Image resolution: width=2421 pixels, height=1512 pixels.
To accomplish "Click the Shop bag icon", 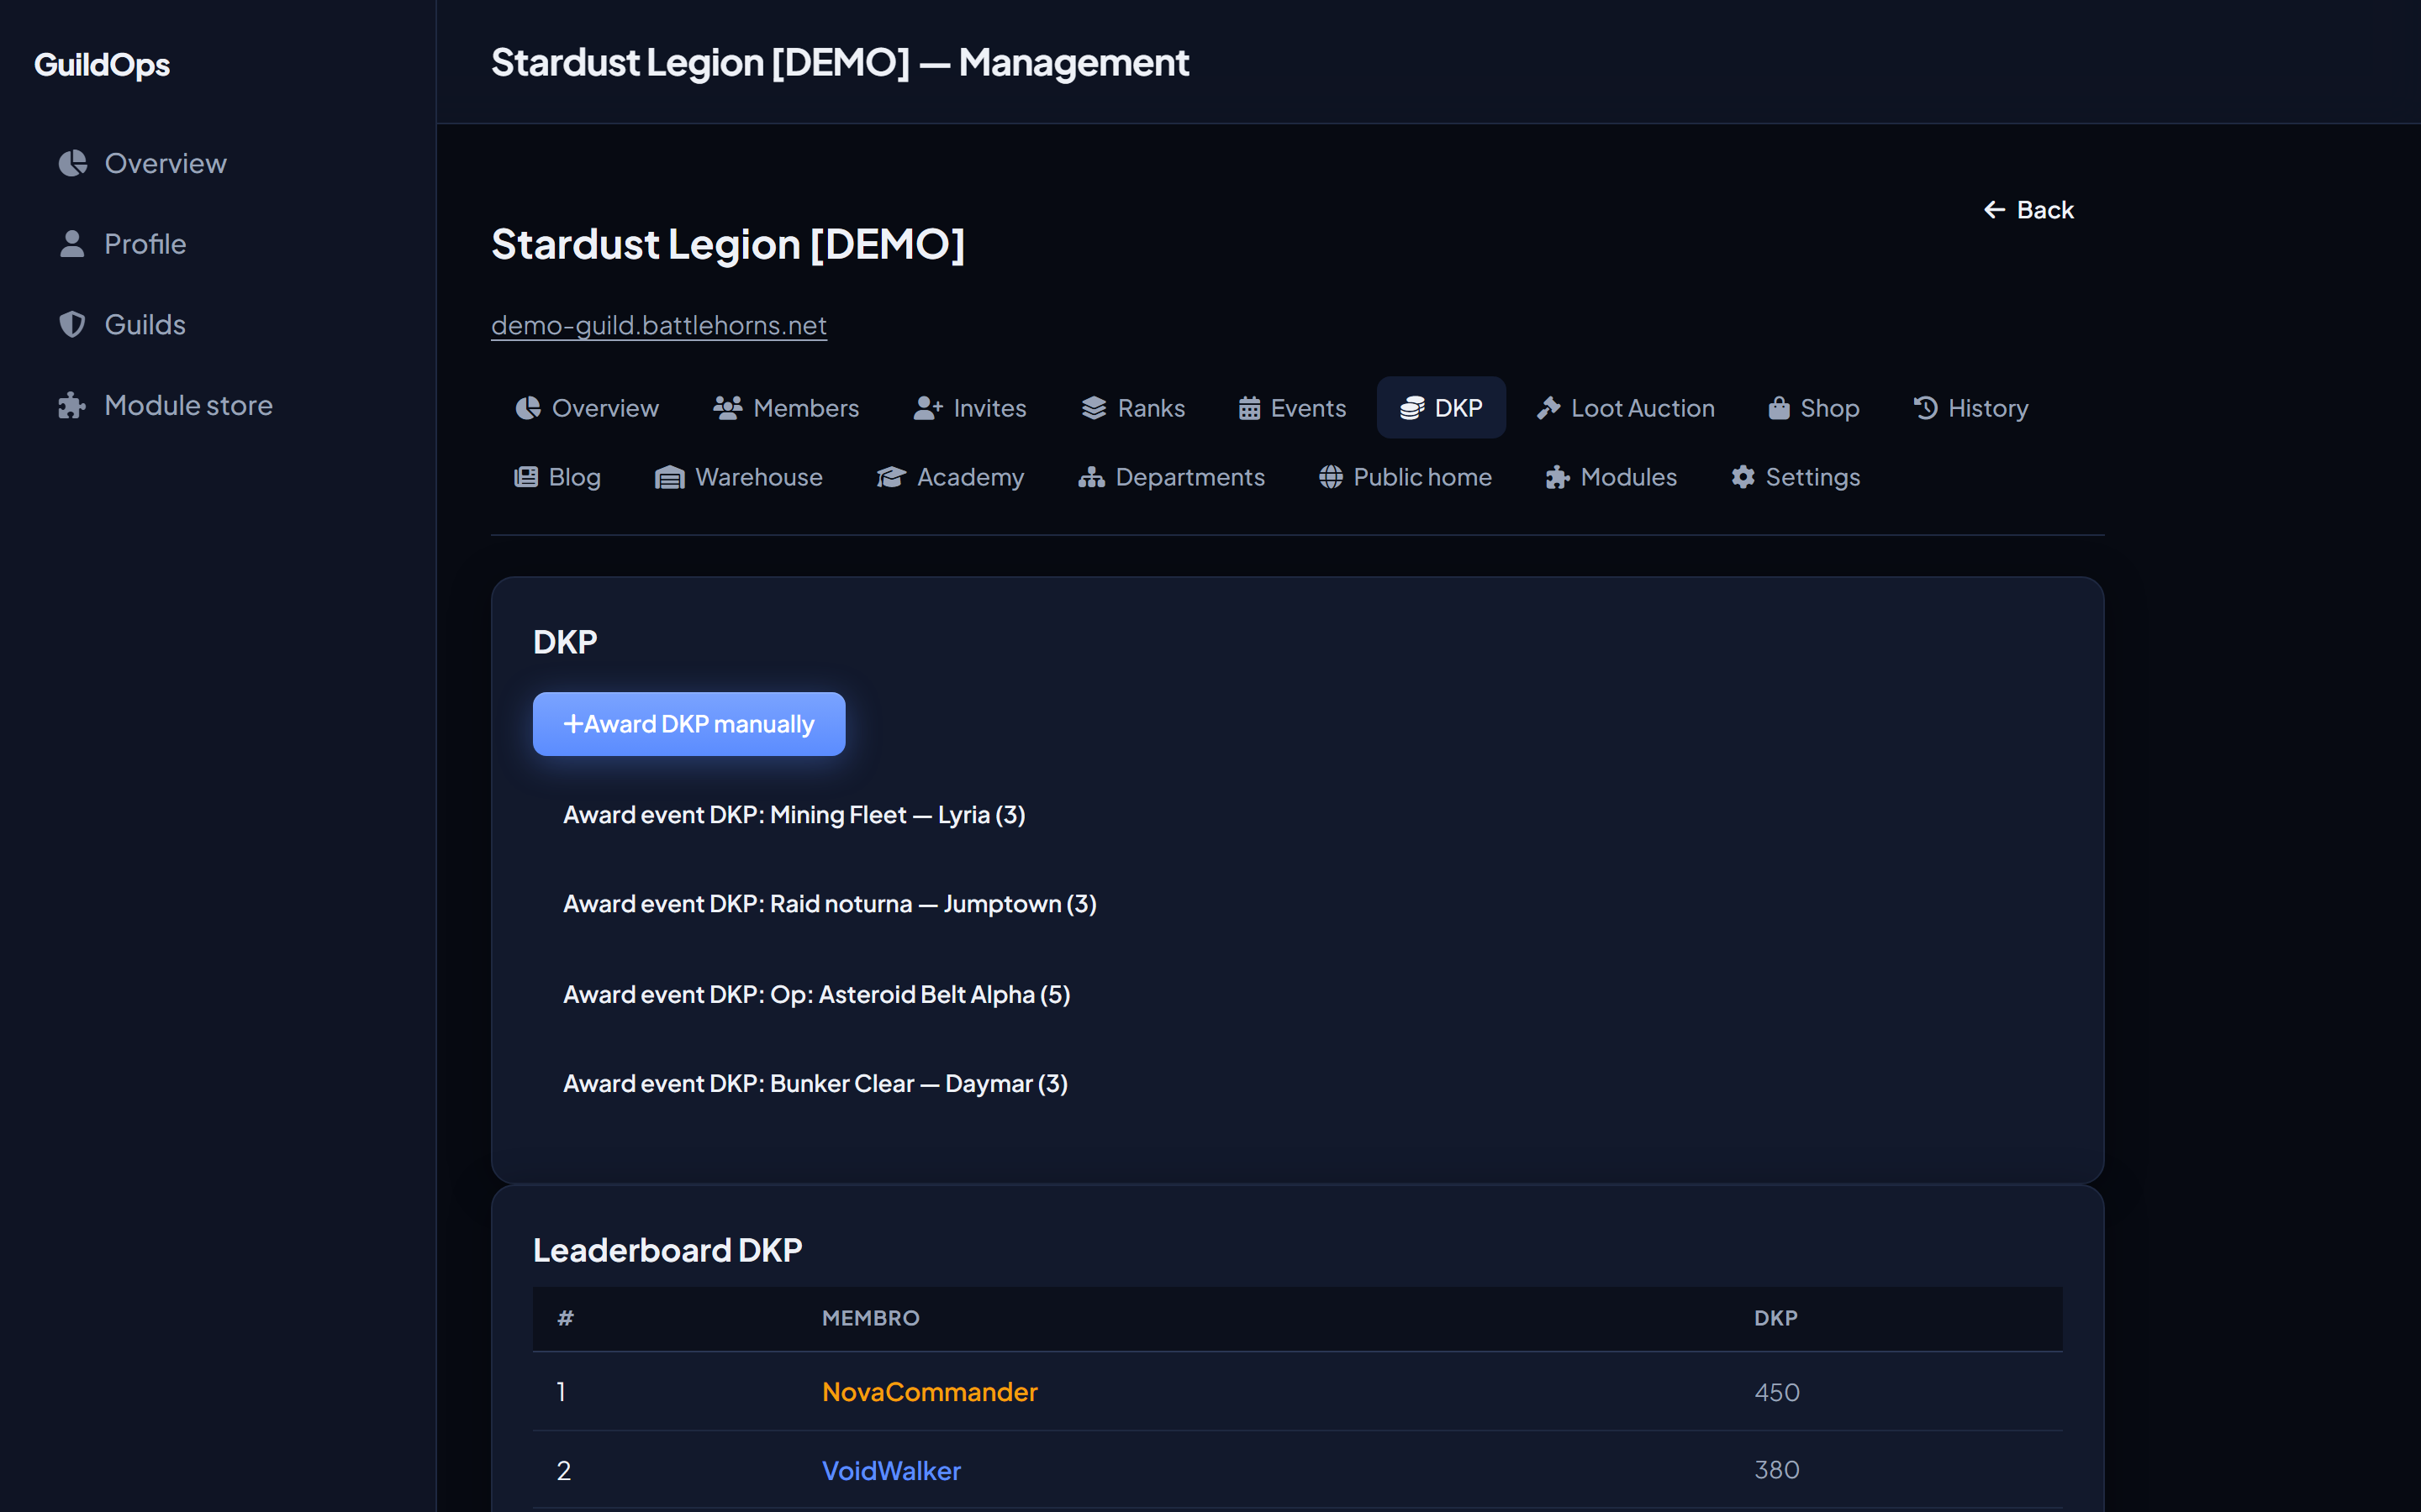I will [x=1779, y=408].
